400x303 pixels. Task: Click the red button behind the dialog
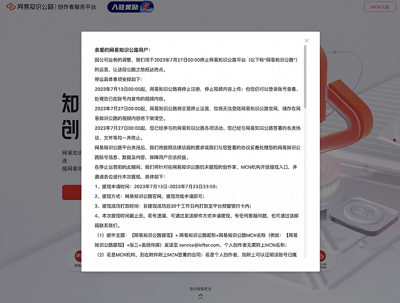click(71, 193)
